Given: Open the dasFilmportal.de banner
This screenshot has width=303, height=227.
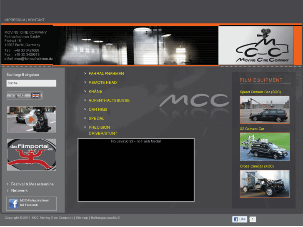Looking at the screenshot, I should click(32, 155).
